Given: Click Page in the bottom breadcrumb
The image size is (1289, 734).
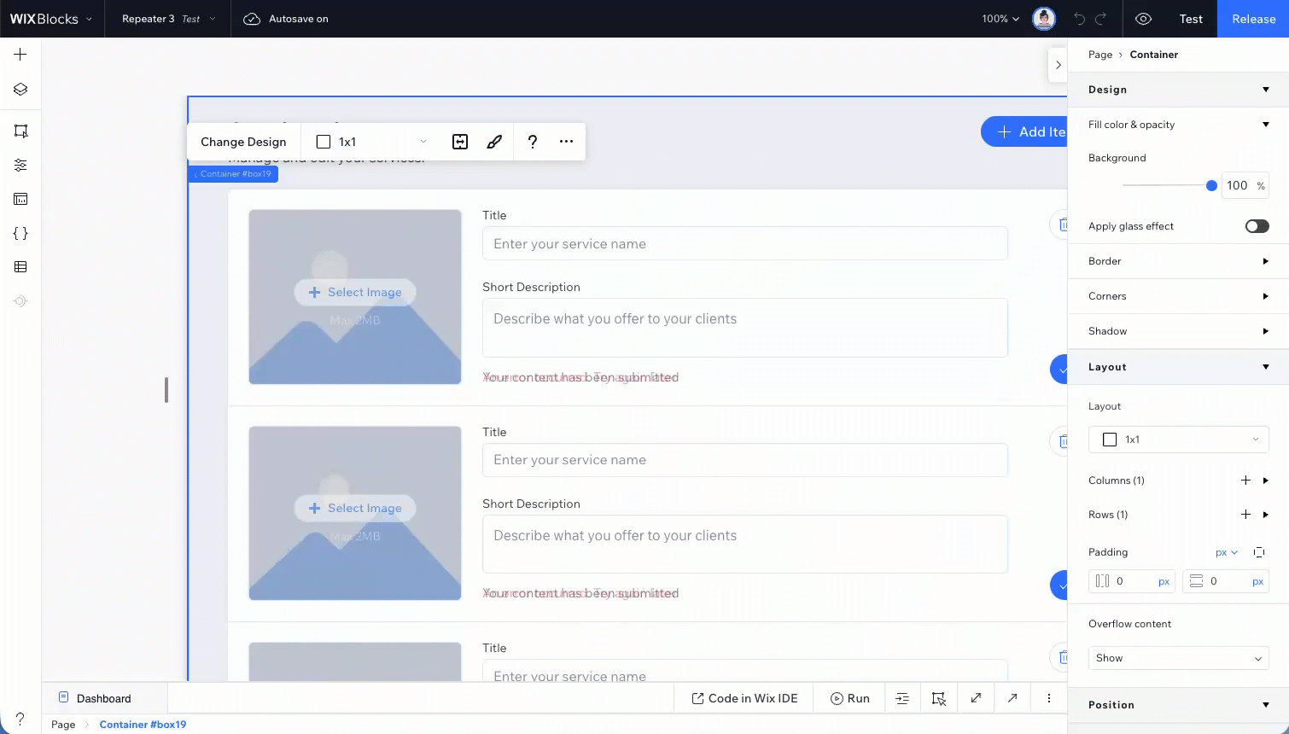Looking at the screenshot, I should pos(63,725).
